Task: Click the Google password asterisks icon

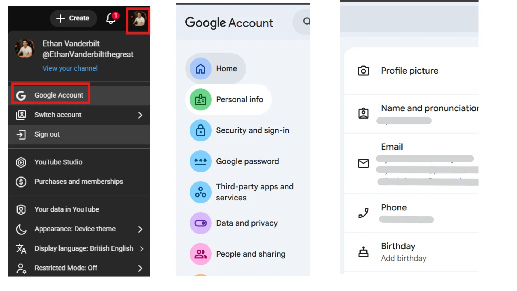Action: tap(200, 161)
